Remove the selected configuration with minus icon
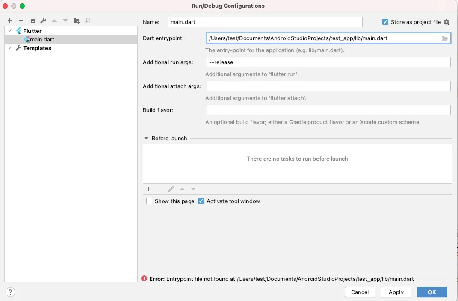This screenshot has height=301, width=458. pos(21,21)
